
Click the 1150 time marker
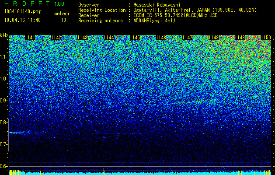(x=266, y=38)
